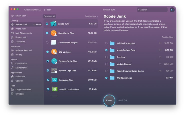Click the Language Files flag icon
This screenshot has height=116, width=185.
pyautogui.click(x=54, y=80)
